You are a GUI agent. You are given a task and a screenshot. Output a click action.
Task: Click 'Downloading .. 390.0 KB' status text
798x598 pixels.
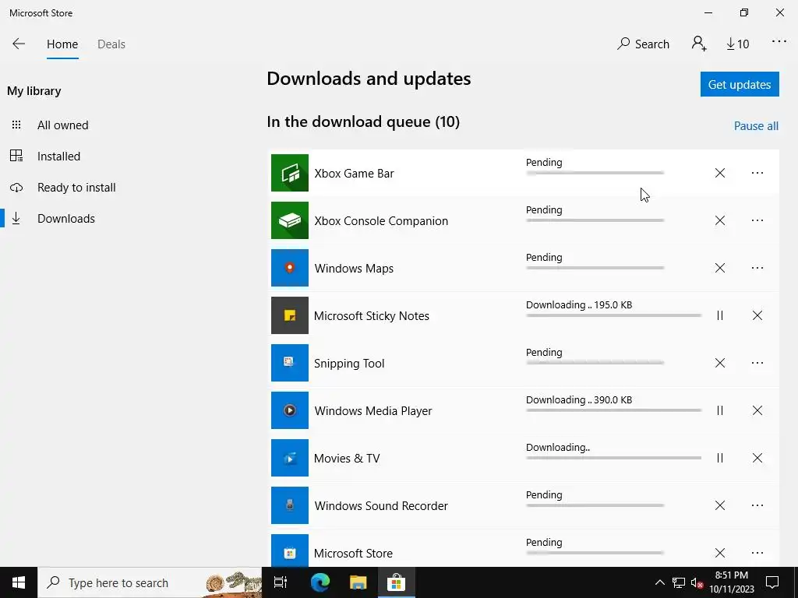(579, 400)
